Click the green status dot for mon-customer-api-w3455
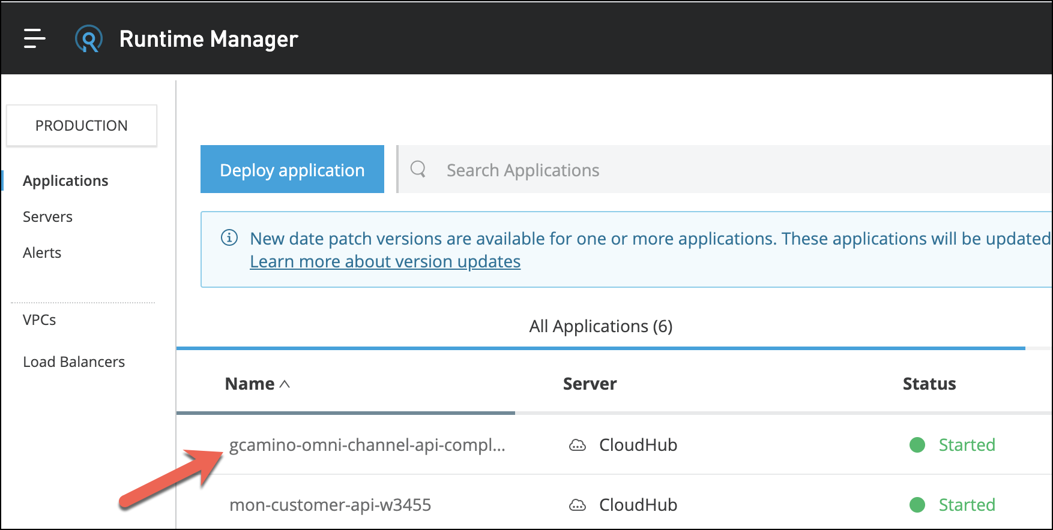1053x530 pixels. [917, 505]
